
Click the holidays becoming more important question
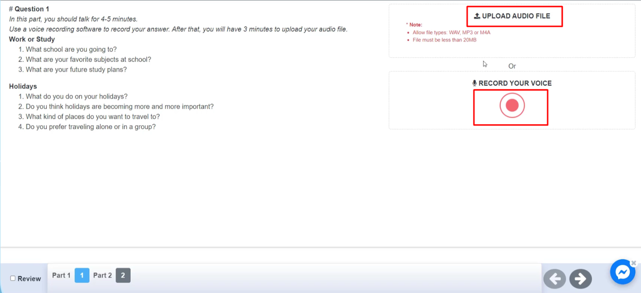[120, 106]
